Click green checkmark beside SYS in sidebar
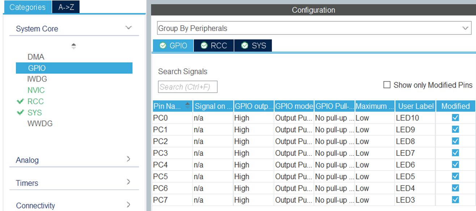Image resolution: width=476 pixels, height=211 pixels. pos(20,113)
